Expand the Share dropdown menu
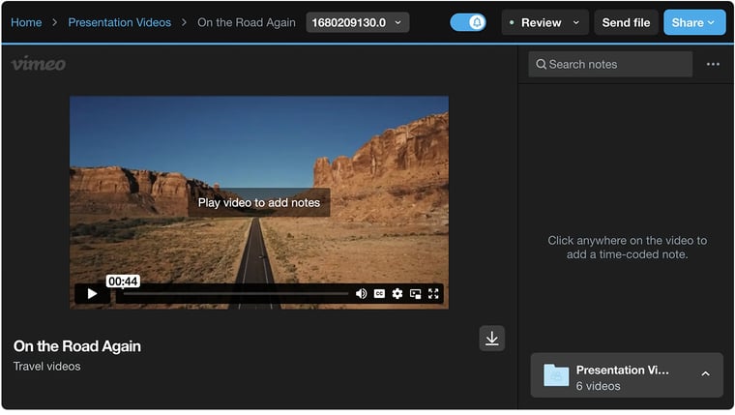 [693, 22]
